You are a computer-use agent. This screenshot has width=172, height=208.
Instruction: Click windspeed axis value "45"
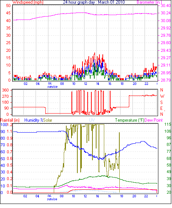click(8, 13)
